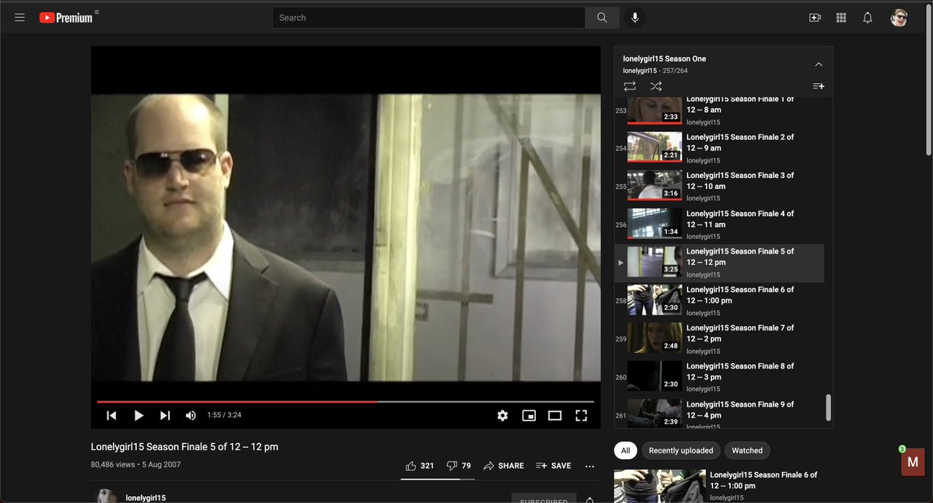The height and width of the screenshot is (503, 933).
Task: Play Season Finale 1 of 12 -- 8 am
Action: 719,110
